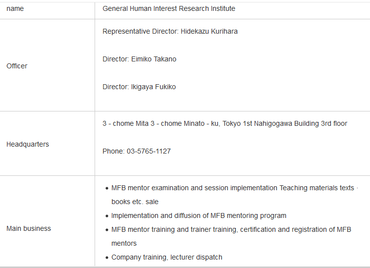Click bullet marker before Company training
This screenshot has width=370, height=268.
tap(107, 258)
